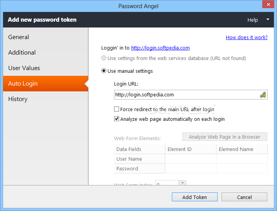This screenshot has height=211, width=277.
Task: Select the 'Password' row label
Action: click(x=139, y=169)
